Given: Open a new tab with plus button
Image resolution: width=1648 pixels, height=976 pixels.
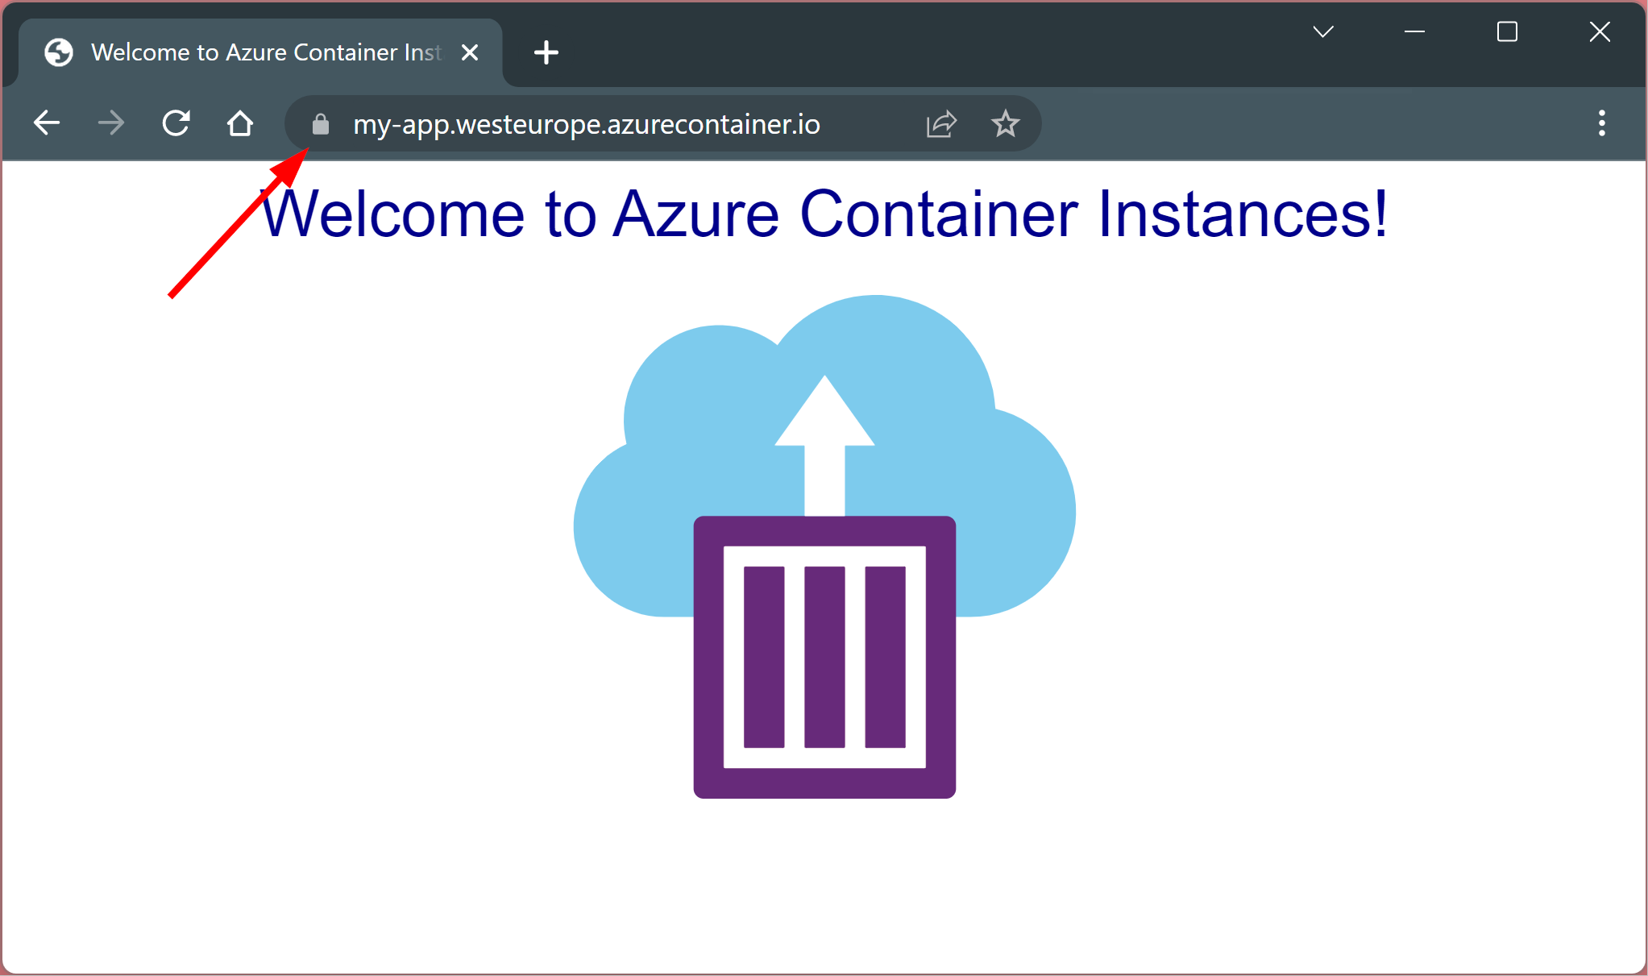Looking at the screenshot, I should click(546, 53).
